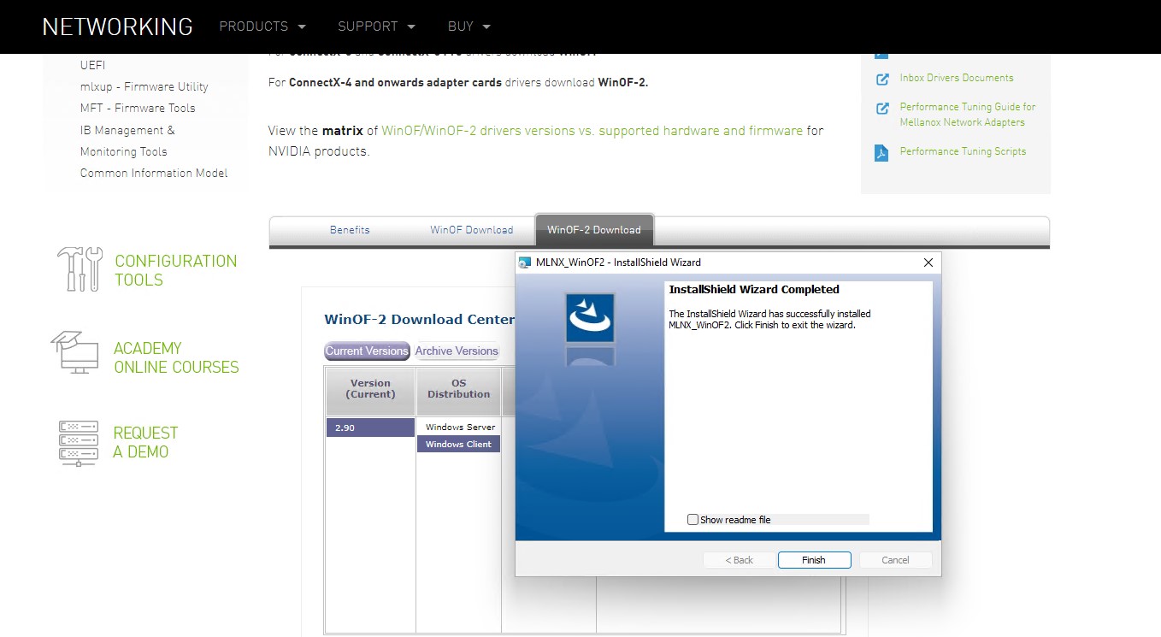The height and width of the screenshot is (637, 1161).
Task: Click the InstallShield logo in the wizard banner
Action: 590,318
